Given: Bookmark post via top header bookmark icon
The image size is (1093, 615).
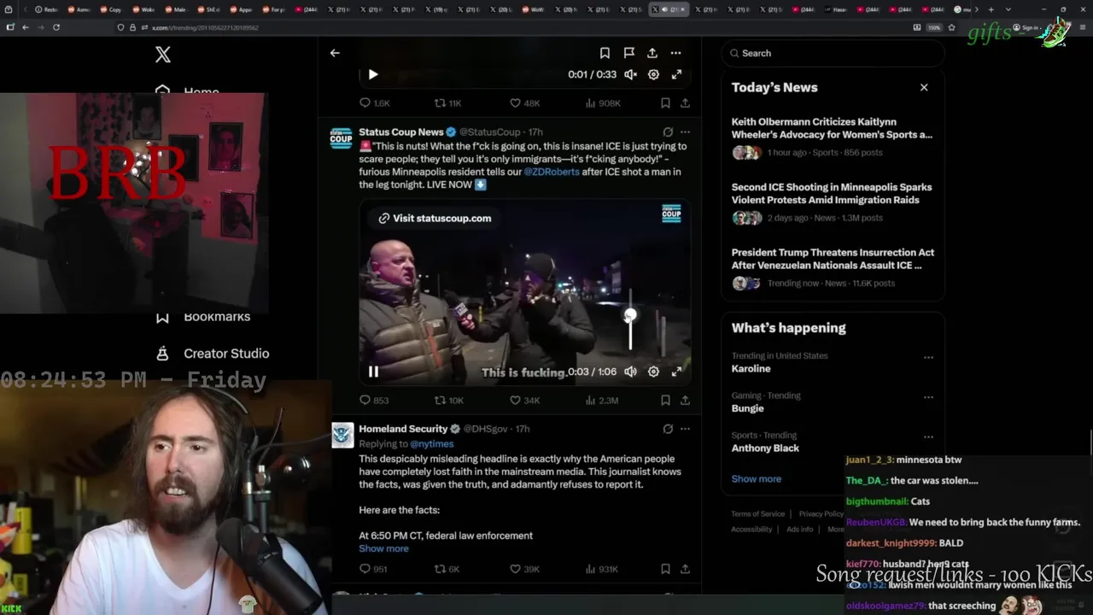Looking at the screenshot, I should 605,53.
